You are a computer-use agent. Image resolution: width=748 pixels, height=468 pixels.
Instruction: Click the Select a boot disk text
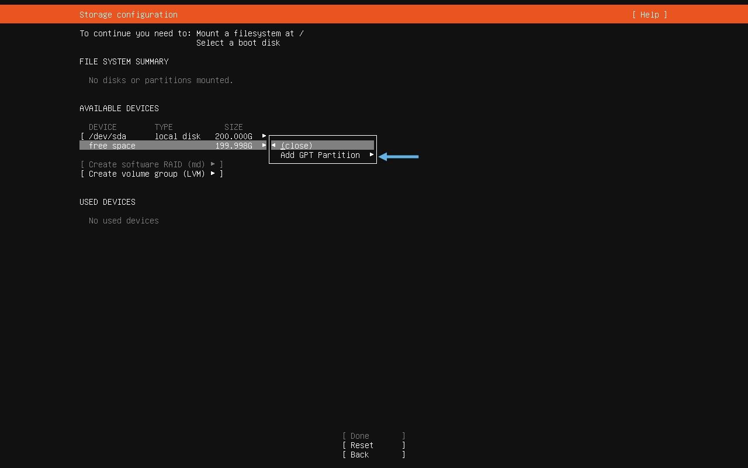click(x=237, y=43)
